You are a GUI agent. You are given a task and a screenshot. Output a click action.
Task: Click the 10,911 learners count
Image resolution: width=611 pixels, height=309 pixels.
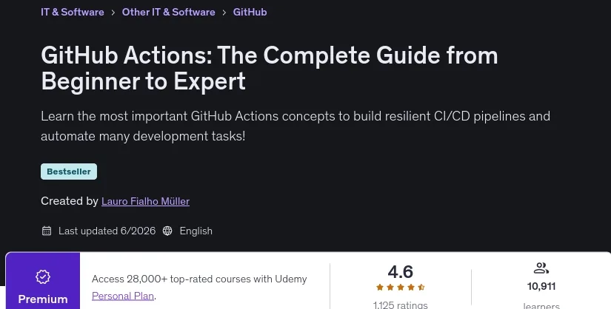[541, 286]
